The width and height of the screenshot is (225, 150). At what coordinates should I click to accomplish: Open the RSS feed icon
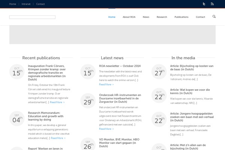click(x=212, y=4)
